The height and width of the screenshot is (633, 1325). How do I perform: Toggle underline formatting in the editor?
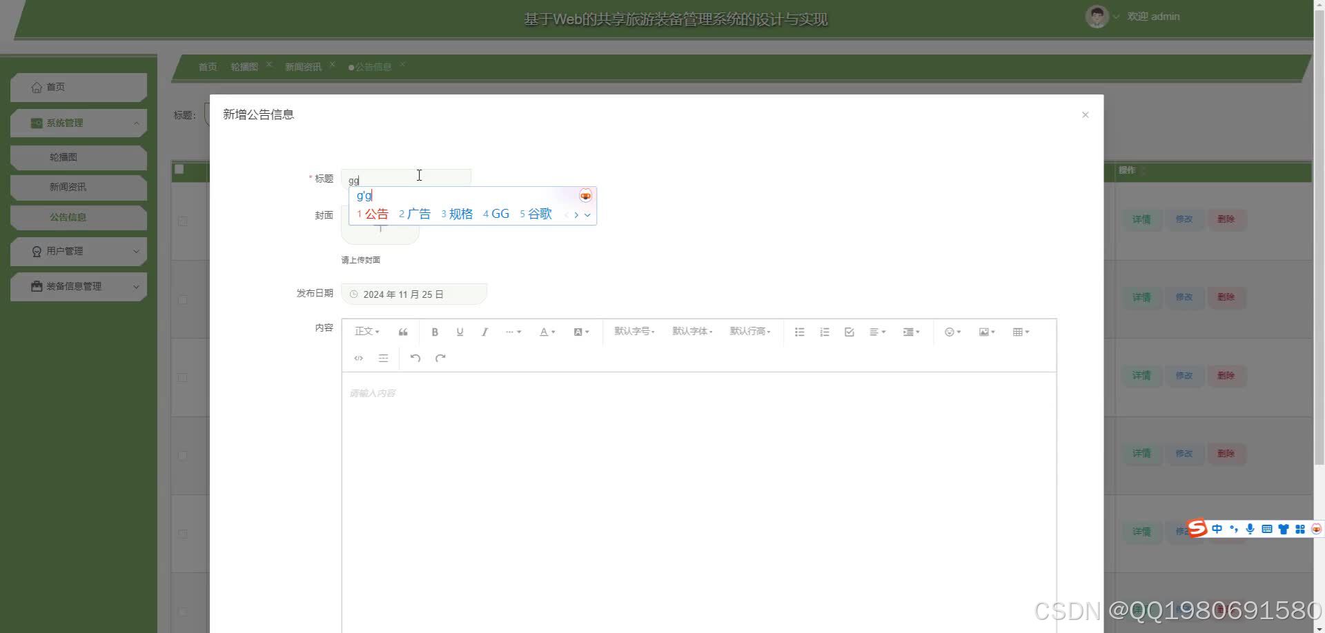[460, 332]
